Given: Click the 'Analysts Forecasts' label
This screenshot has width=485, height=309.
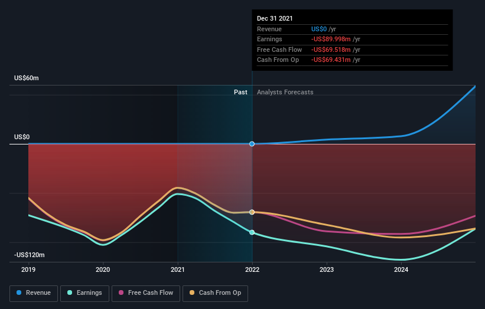Looking at the screenshot, I should point(285,92).
